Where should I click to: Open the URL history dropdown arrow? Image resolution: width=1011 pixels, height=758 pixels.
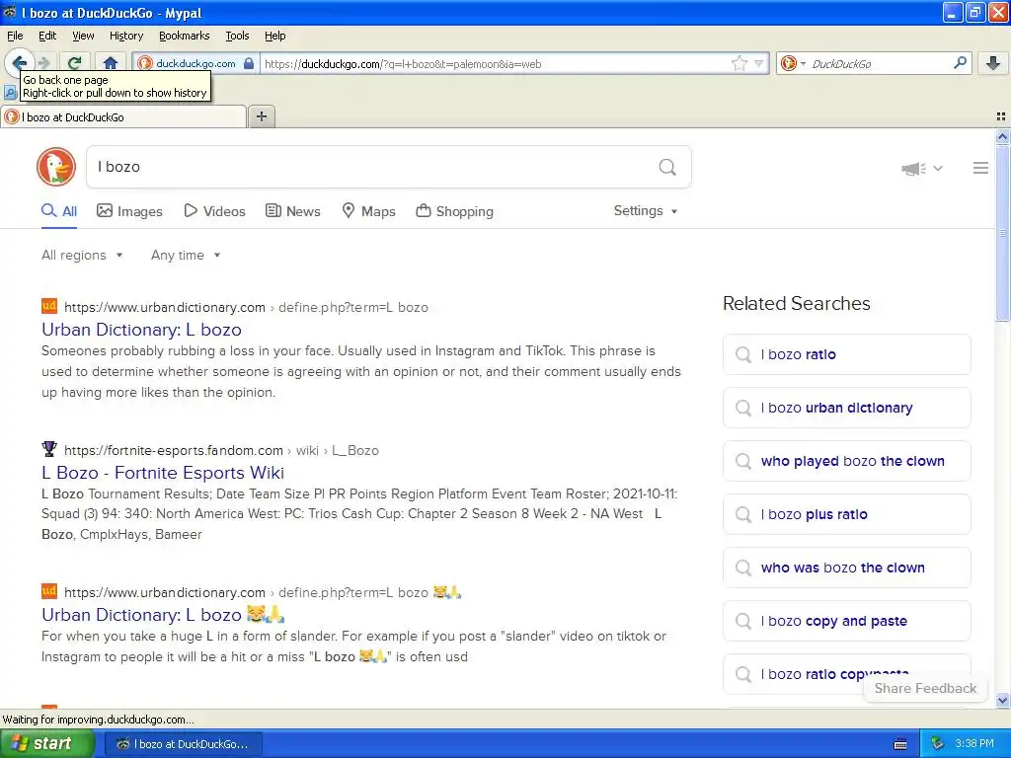point(759,63)
